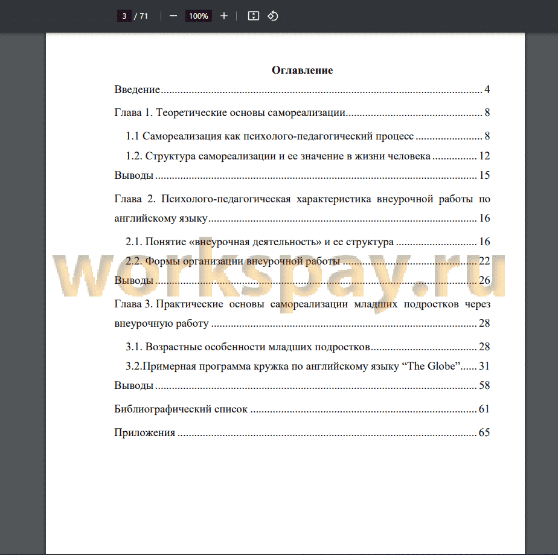Open entry 3.2. Примерная программа кружка “The Globe”
Viewport: 558px width, 555px height.
pyautogui.click(x=308, y=366)
